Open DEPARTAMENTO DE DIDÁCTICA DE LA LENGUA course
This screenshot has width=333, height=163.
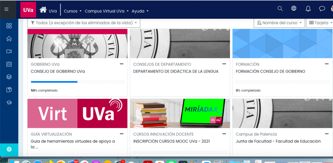coord(176,71)
